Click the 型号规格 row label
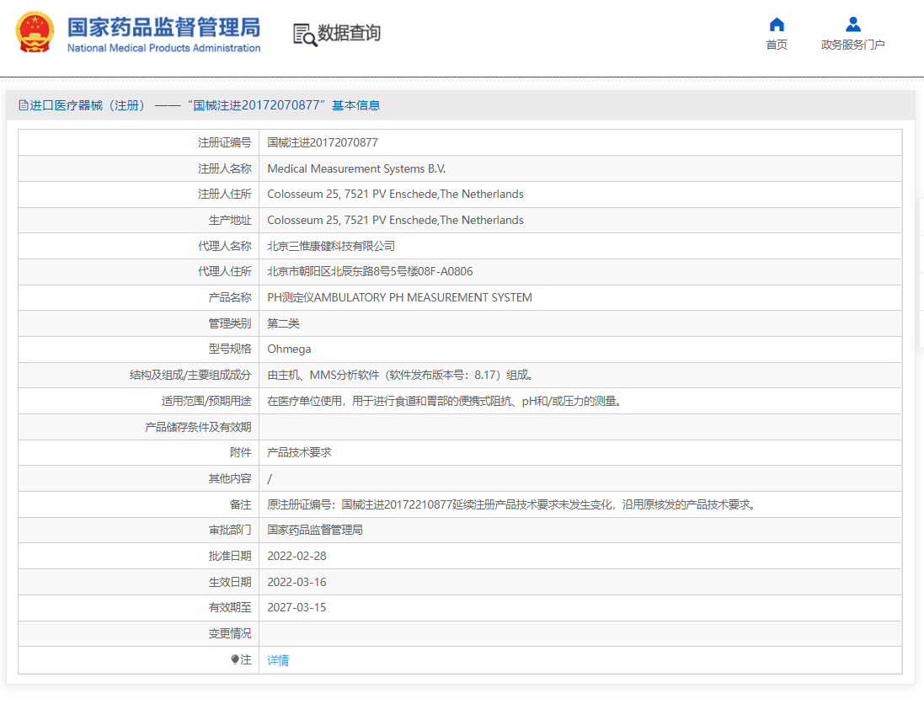This screenshot has width=924, height=704. [230, 349]
